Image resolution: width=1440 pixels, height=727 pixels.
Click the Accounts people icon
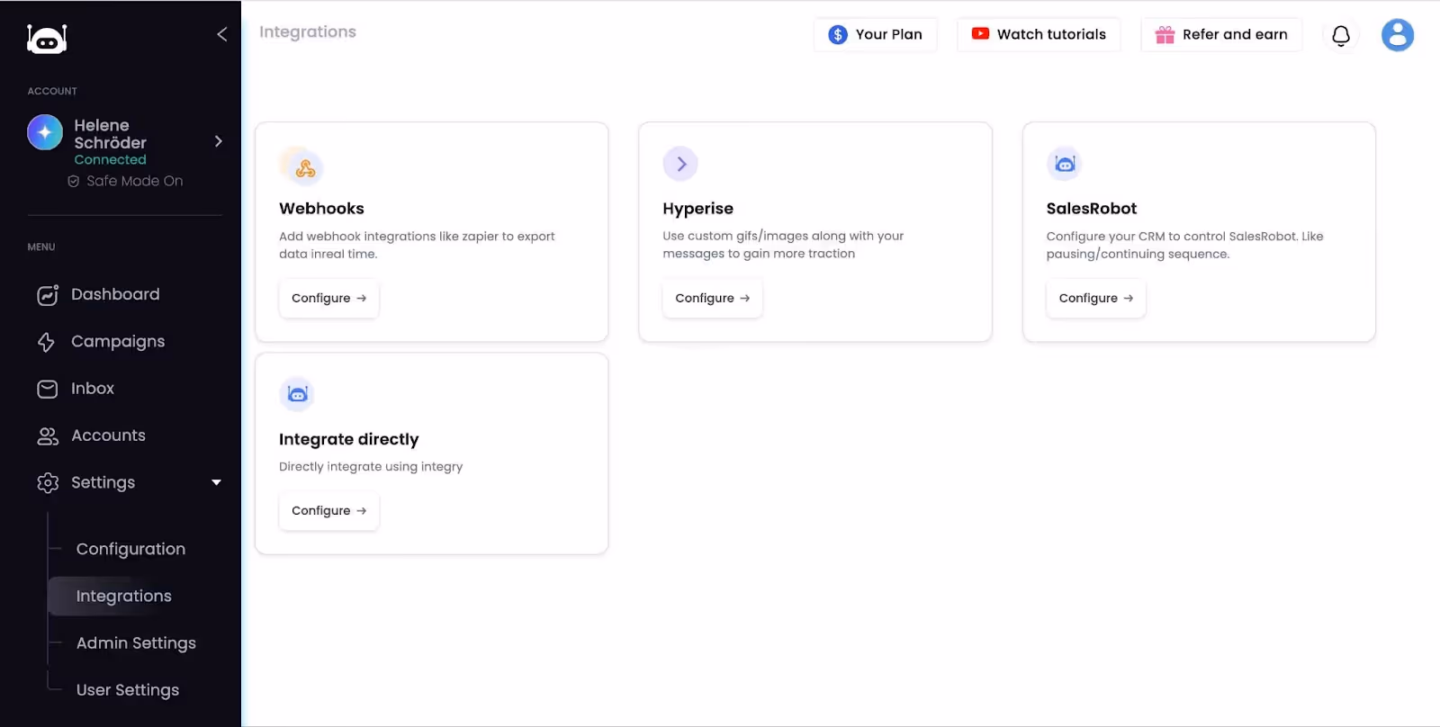click(48, 436)
